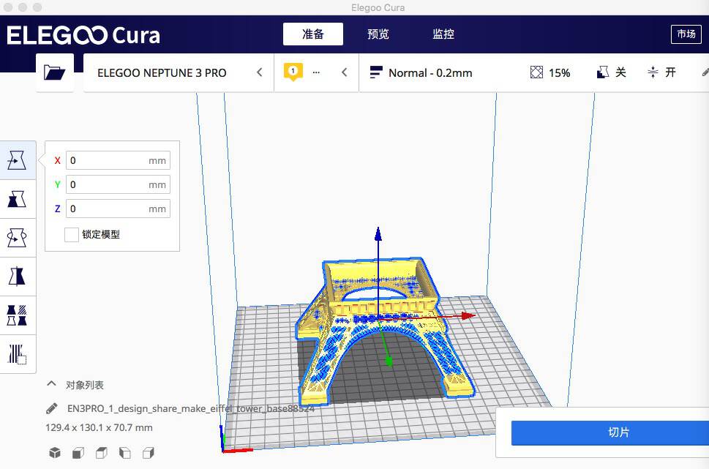The height and width of the screenshot is (469, 709).
Task: Switch to right view cube icon
Action: (x=149, y=452)
